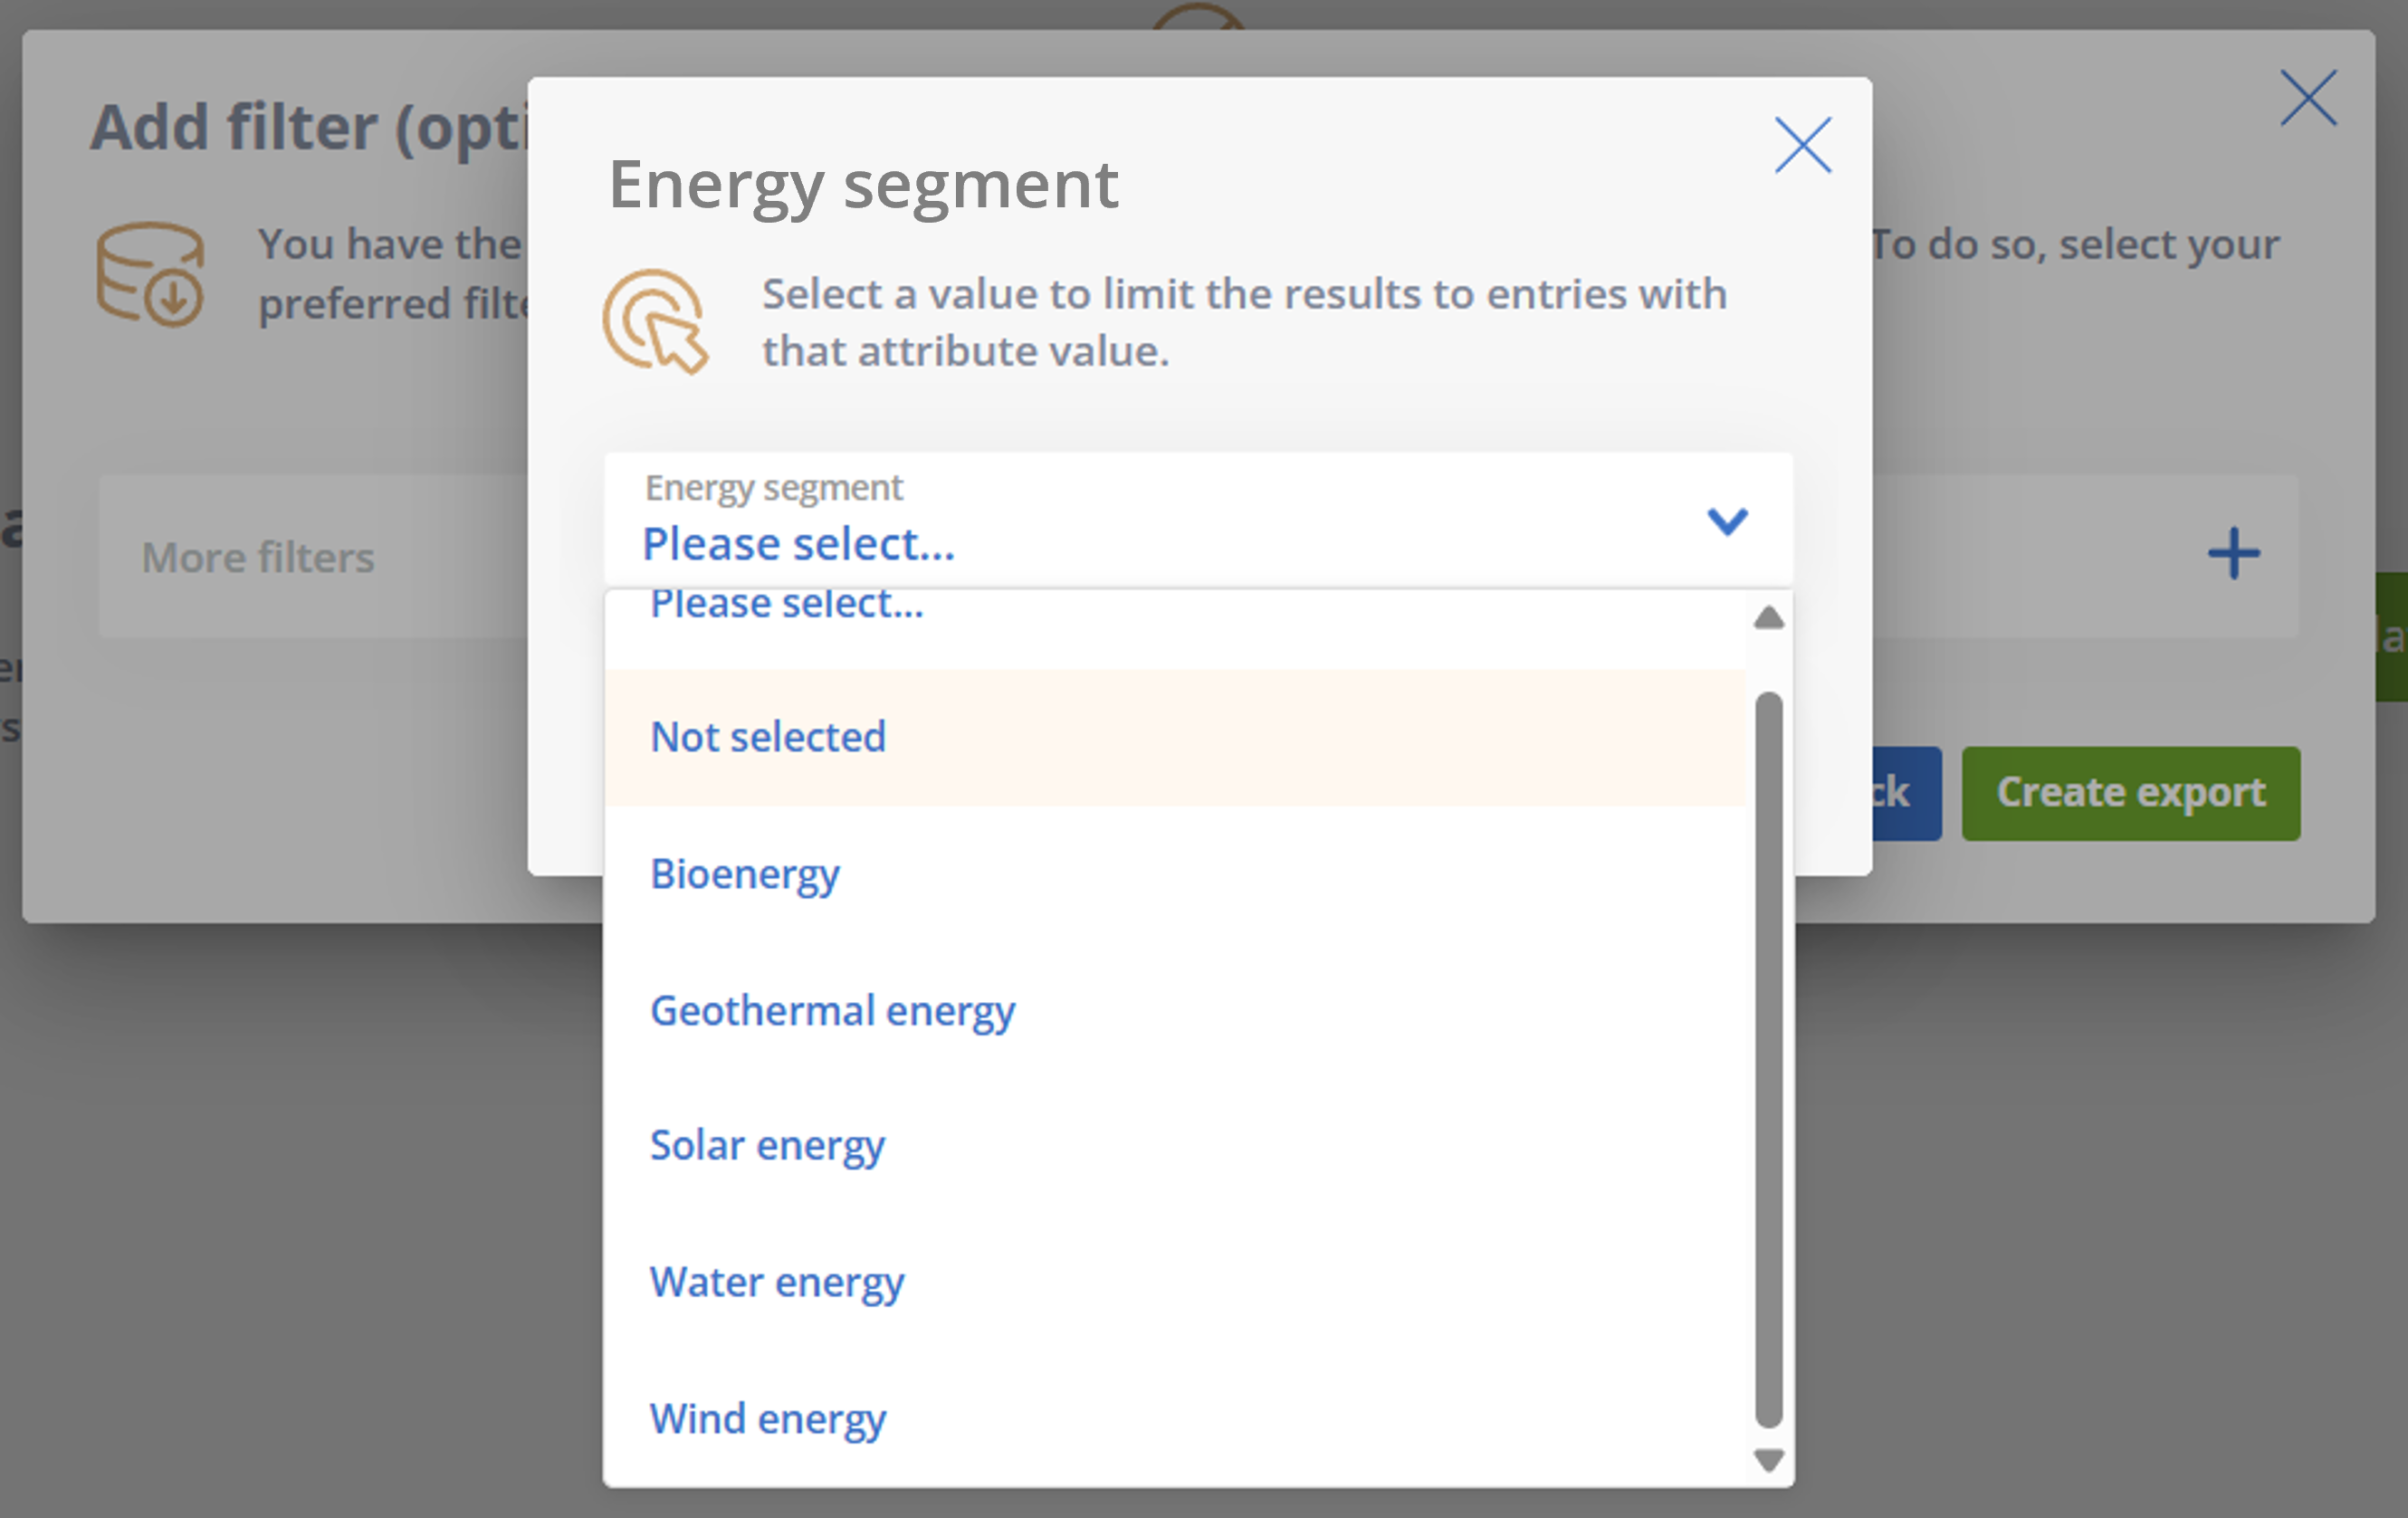Choose Wind energy segment

tap(1175, 1418)
